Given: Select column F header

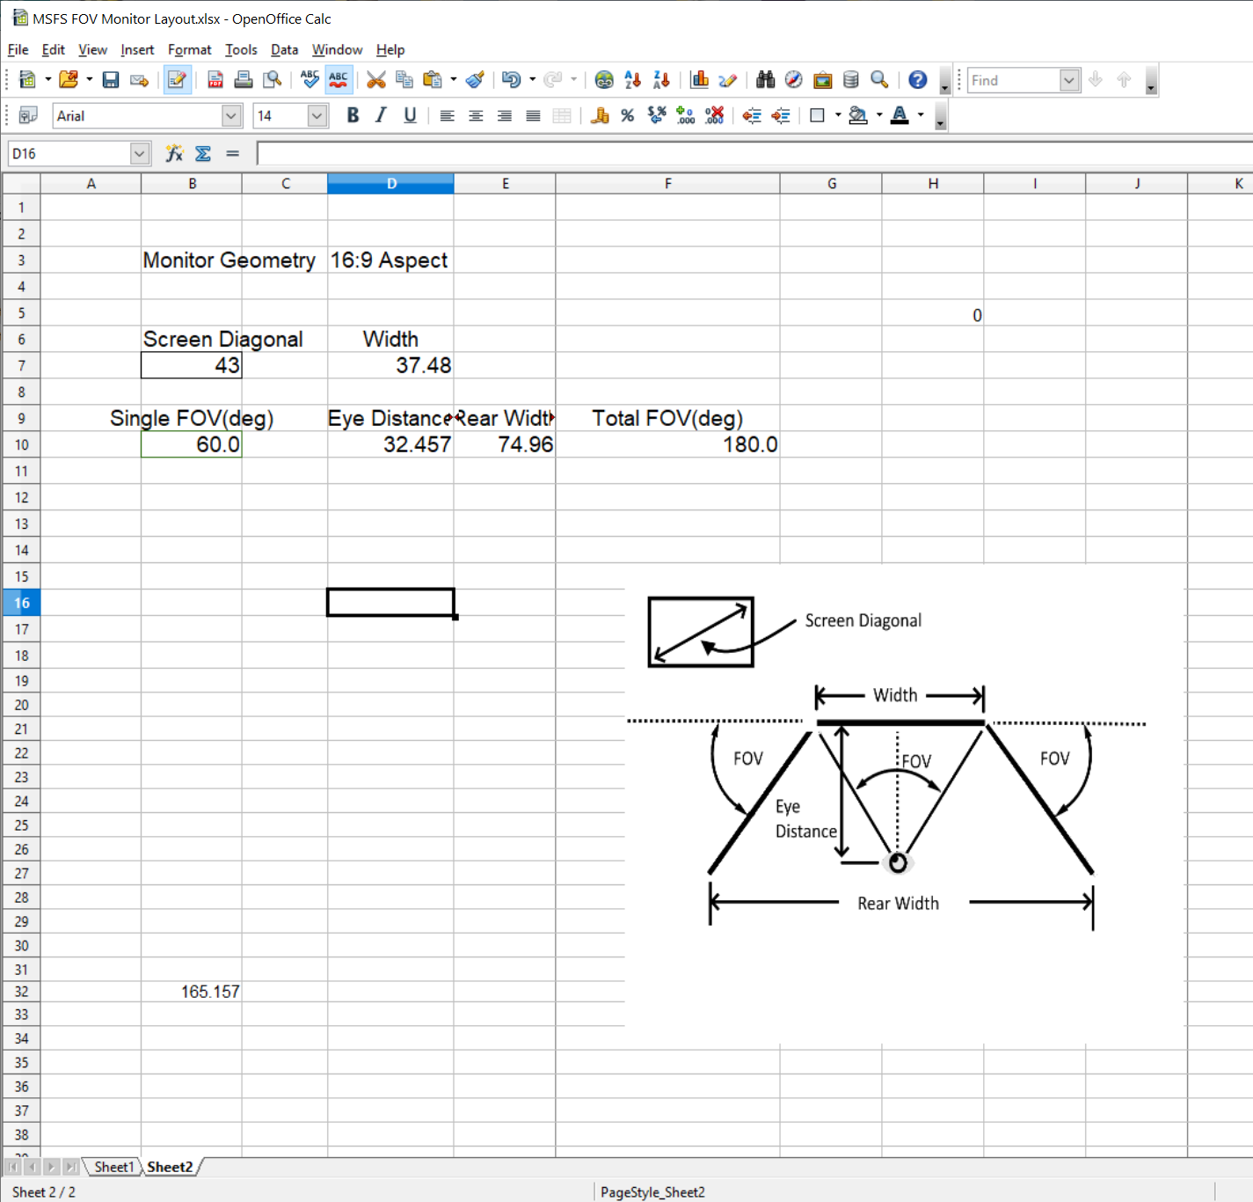Looking at the screenshot, I should [667, 184].
